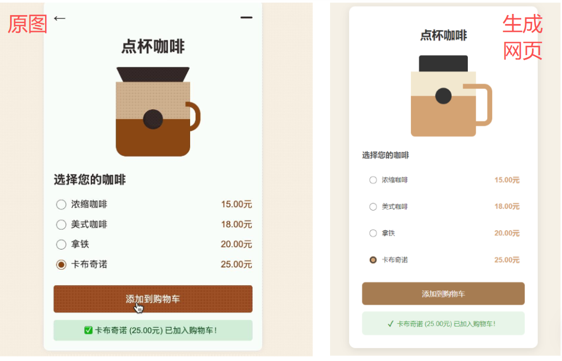The width and height of the screenshot is (562, 361).
Task: Click the dark circle on generated coffee cup
Action: pos(443,96)
